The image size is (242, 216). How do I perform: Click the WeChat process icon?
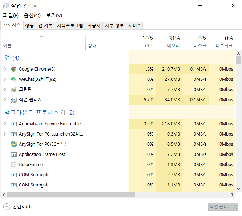coord(14,79)
